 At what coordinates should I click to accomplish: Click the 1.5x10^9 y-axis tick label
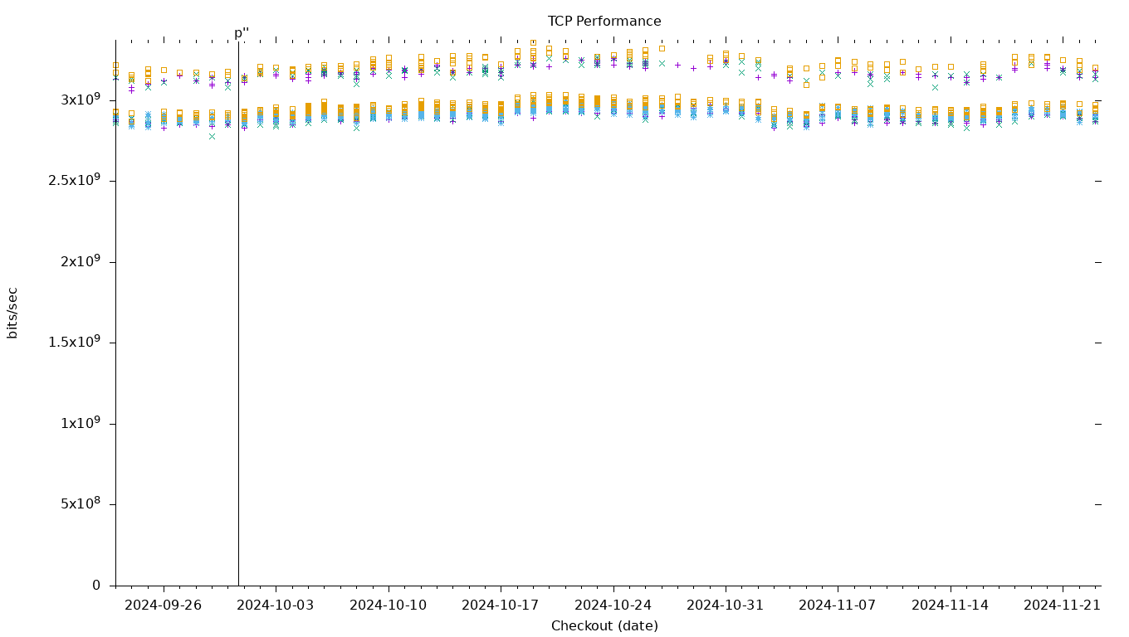click(75, 342)
